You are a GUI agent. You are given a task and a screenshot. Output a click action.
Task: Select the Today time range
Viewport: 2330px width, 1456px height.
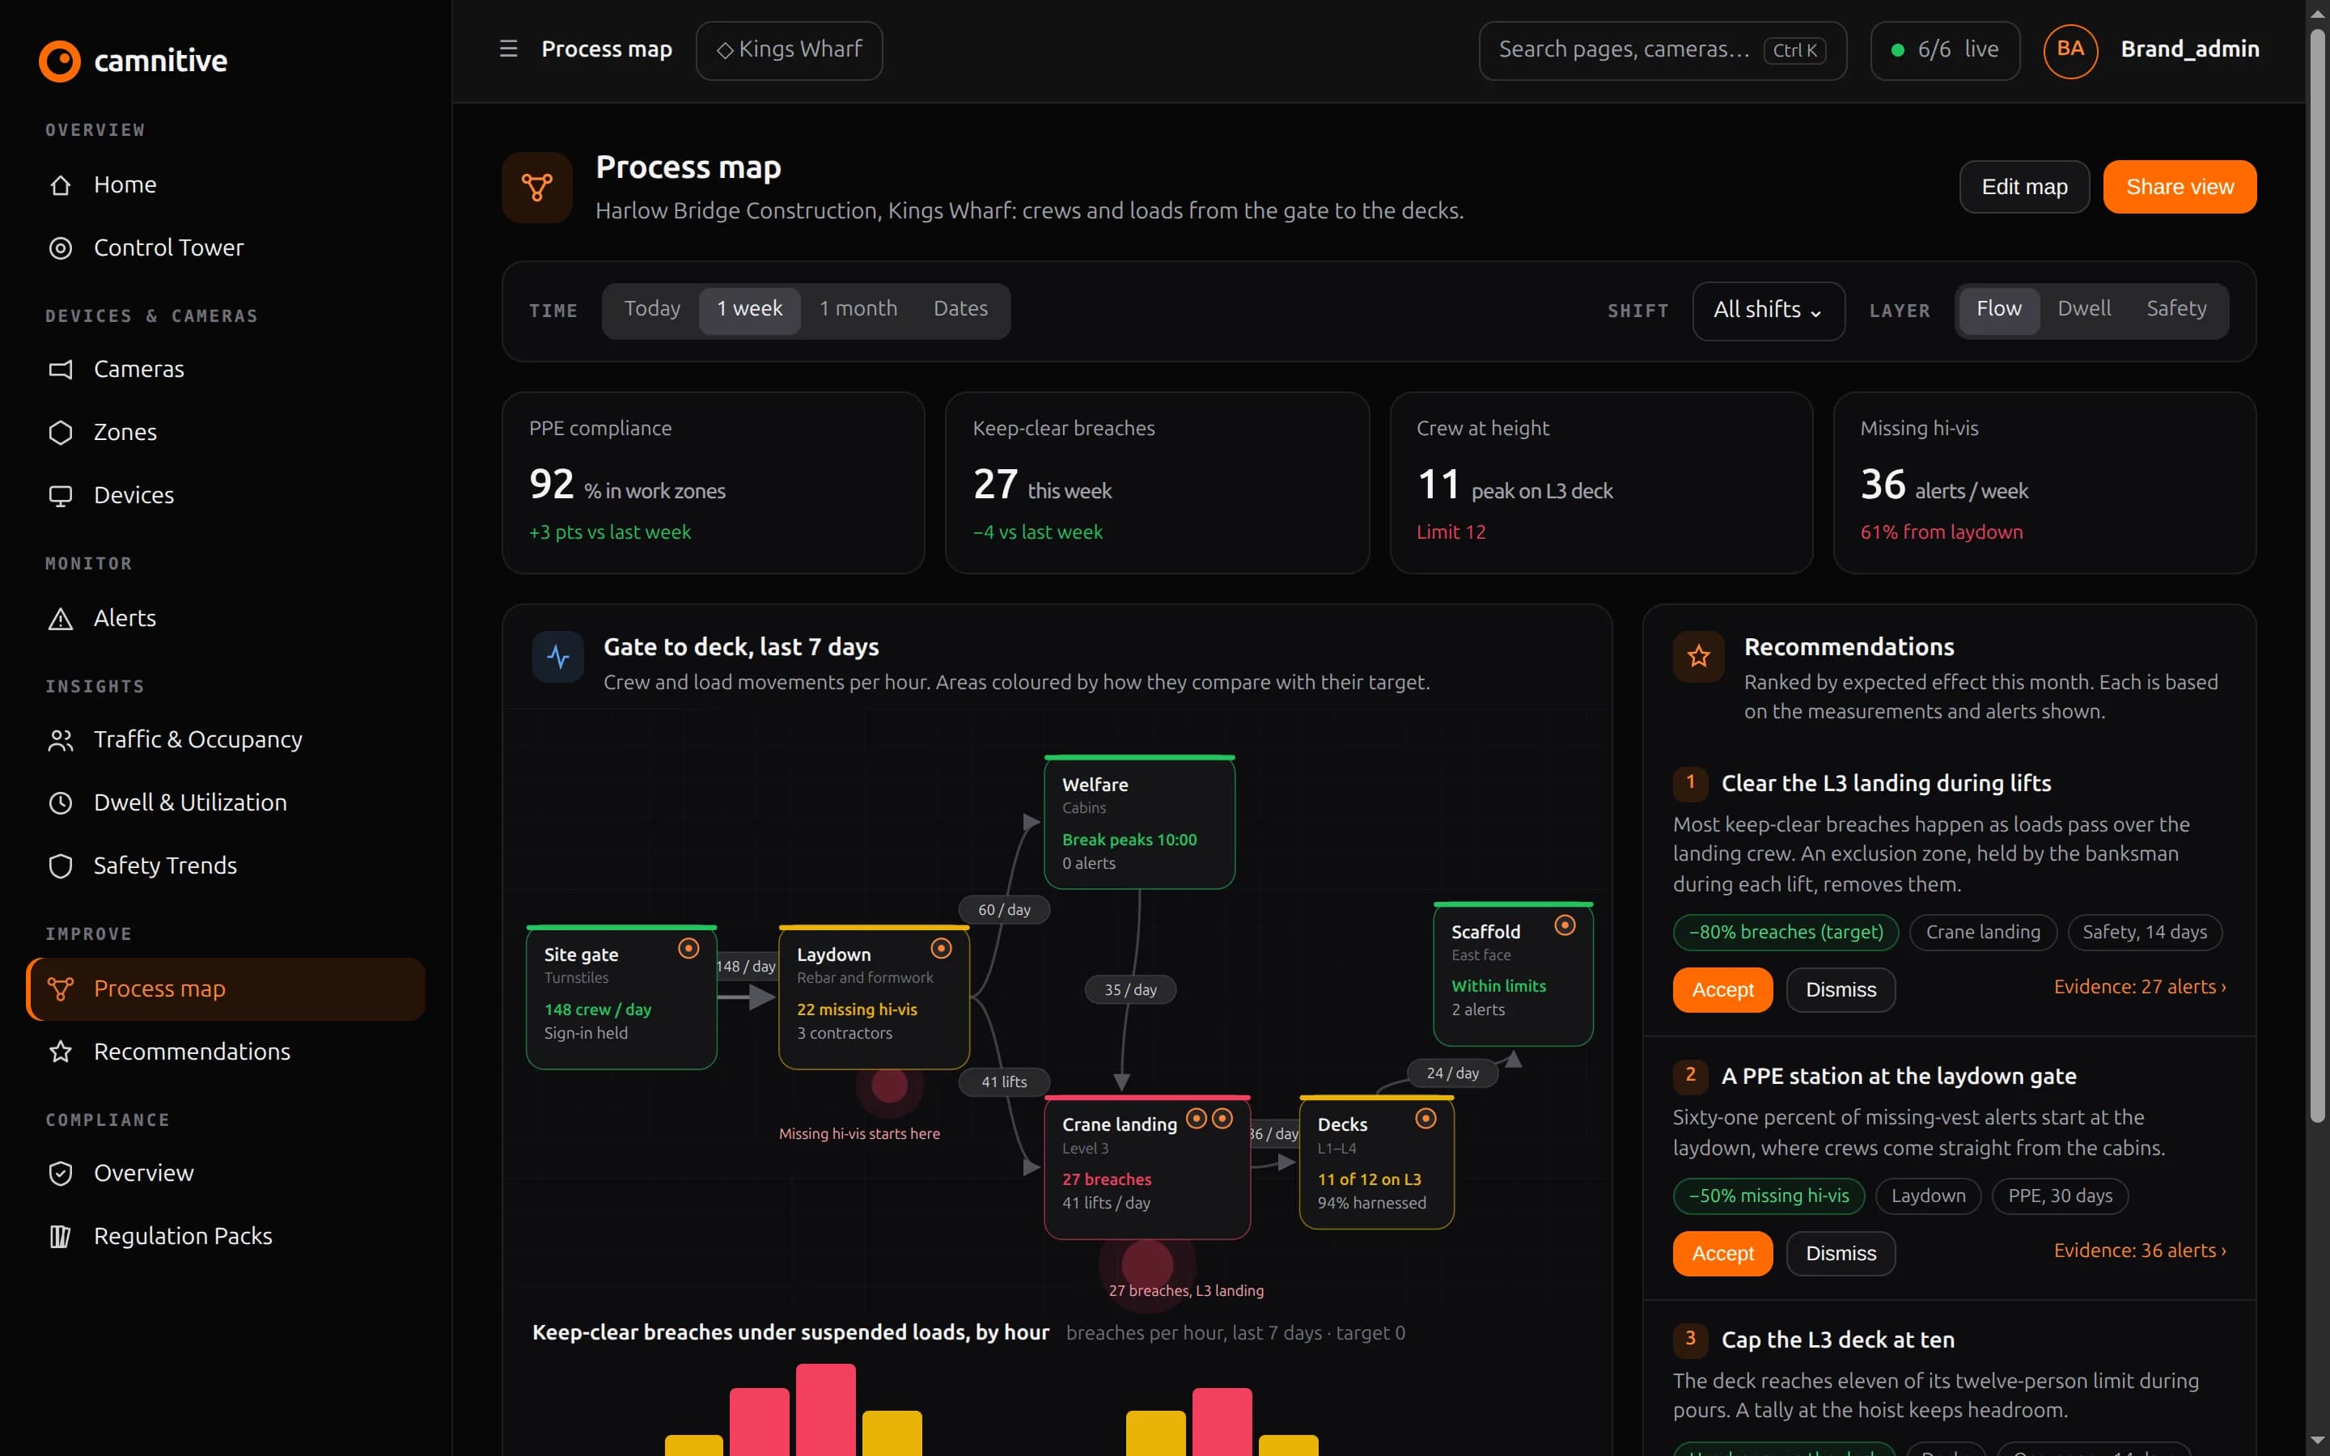(x=652, y=309)
